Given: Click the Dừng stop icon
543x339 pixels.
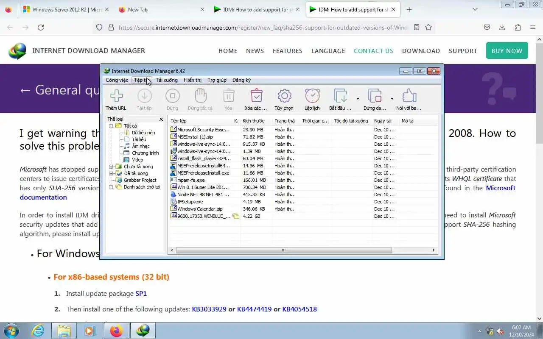Looking at the screenshot, I should [x=172, y=96].
